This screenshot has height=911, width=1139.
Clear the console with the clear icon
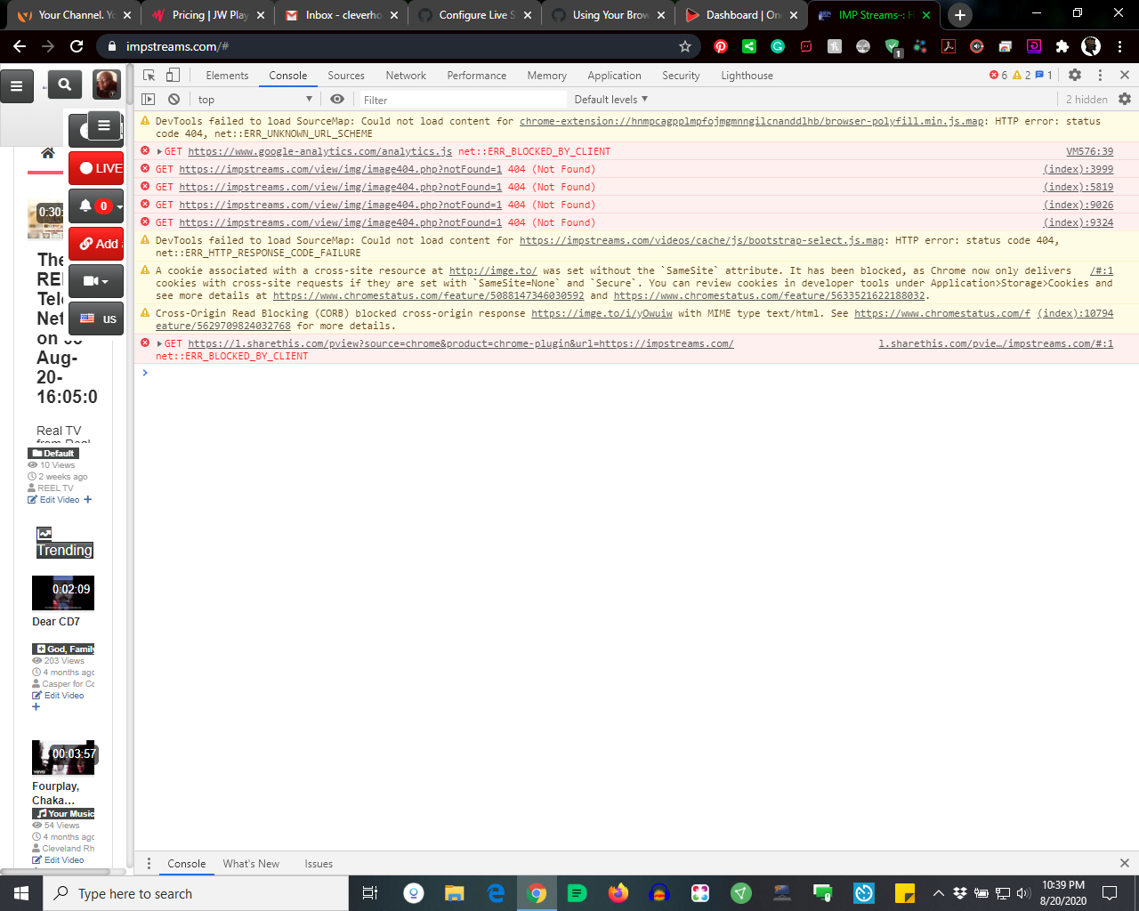pyautogui.click(x=174, y=99)
